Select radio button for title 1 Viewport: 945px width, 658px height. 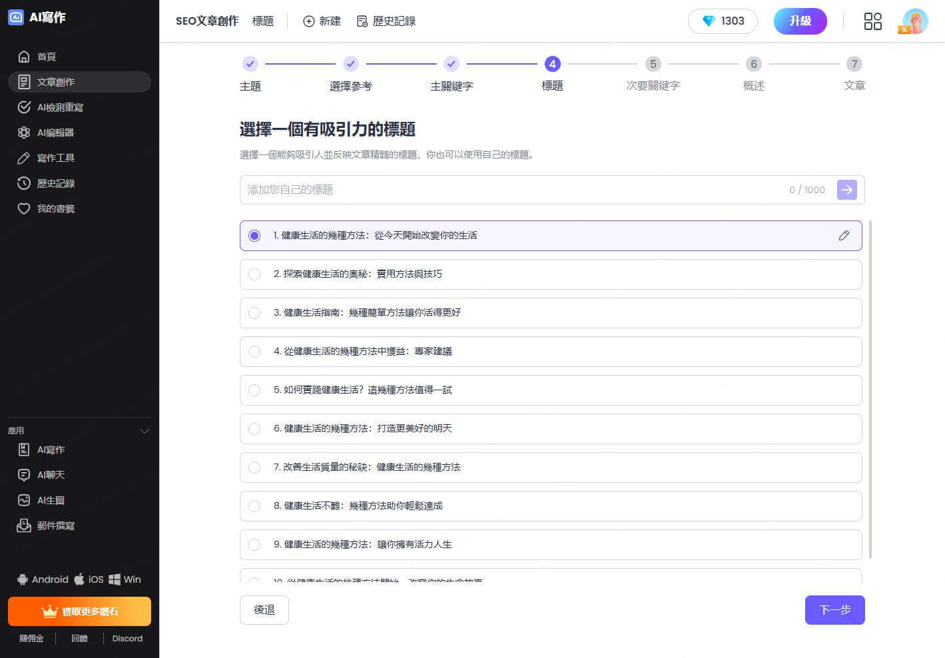[254, 236]
